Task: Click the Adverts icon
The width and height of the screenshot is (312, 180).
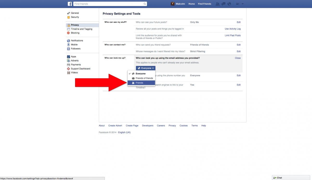Action: click(68, 61)
